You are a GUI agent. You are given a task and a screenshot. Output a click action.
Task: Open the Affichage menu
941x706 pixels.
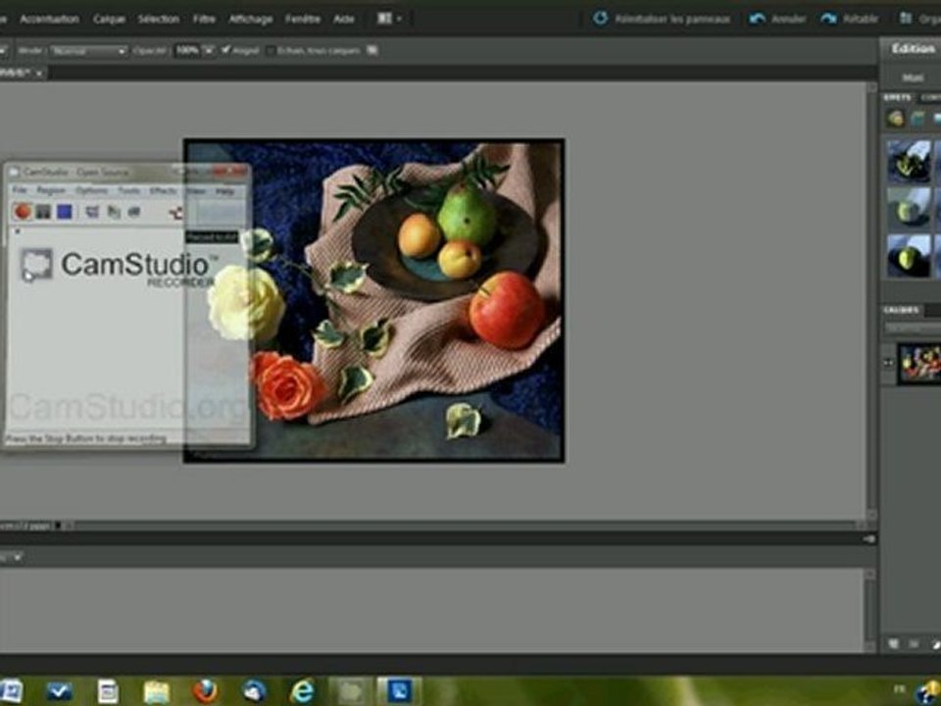coord(251,20)
